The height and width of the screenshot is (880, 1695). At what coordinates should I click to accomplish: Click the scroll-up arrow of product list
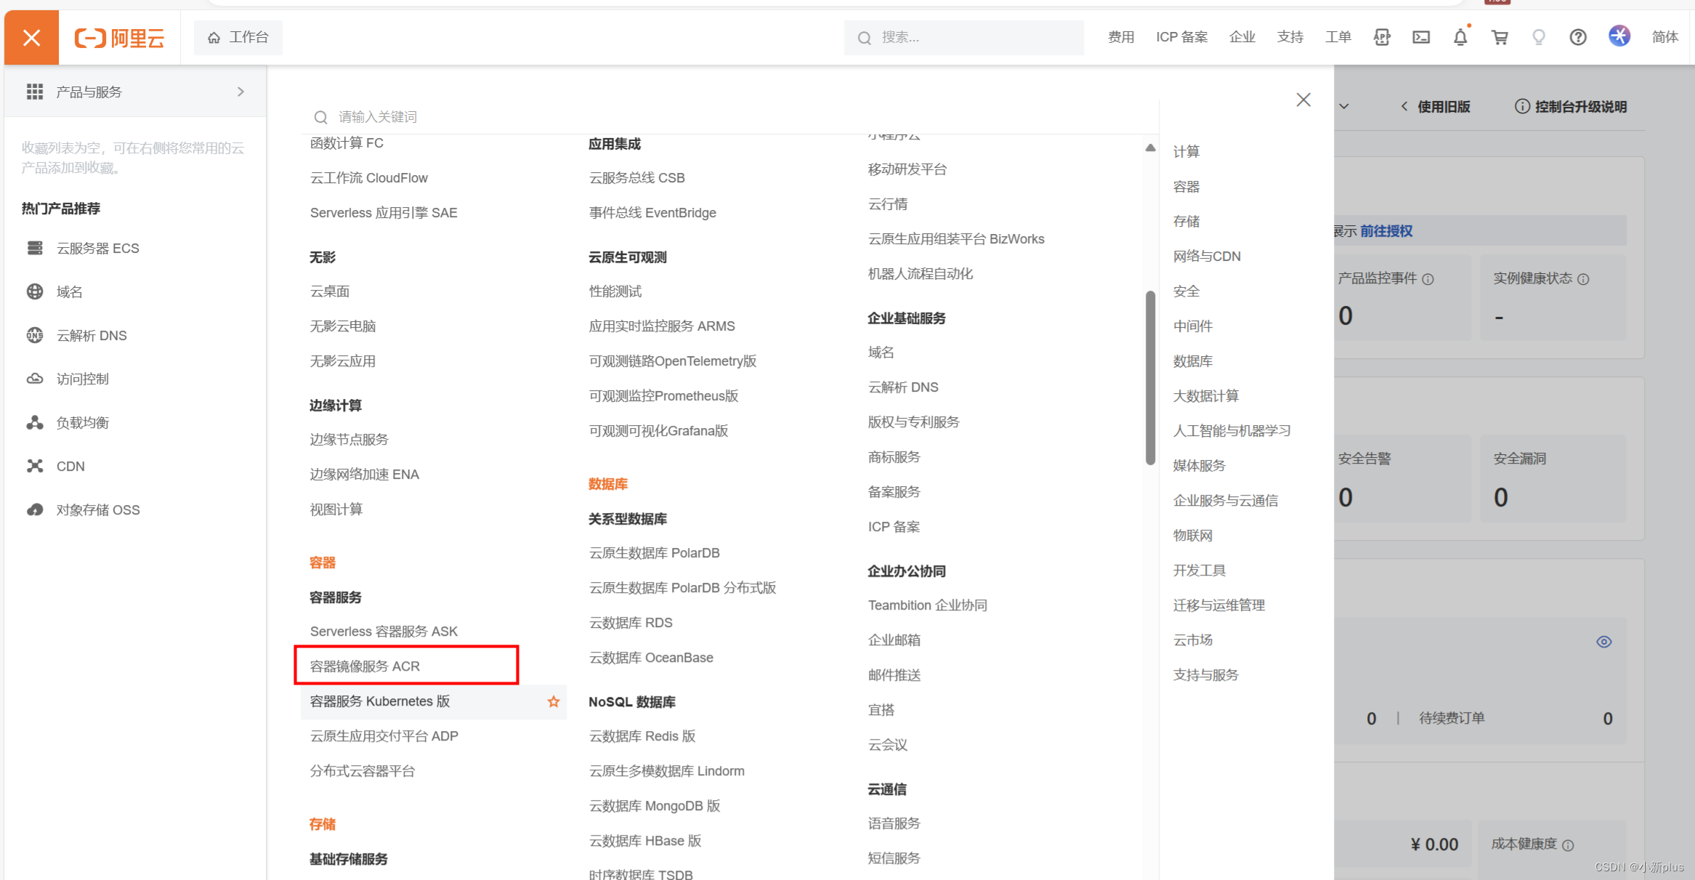(1150, 148)
